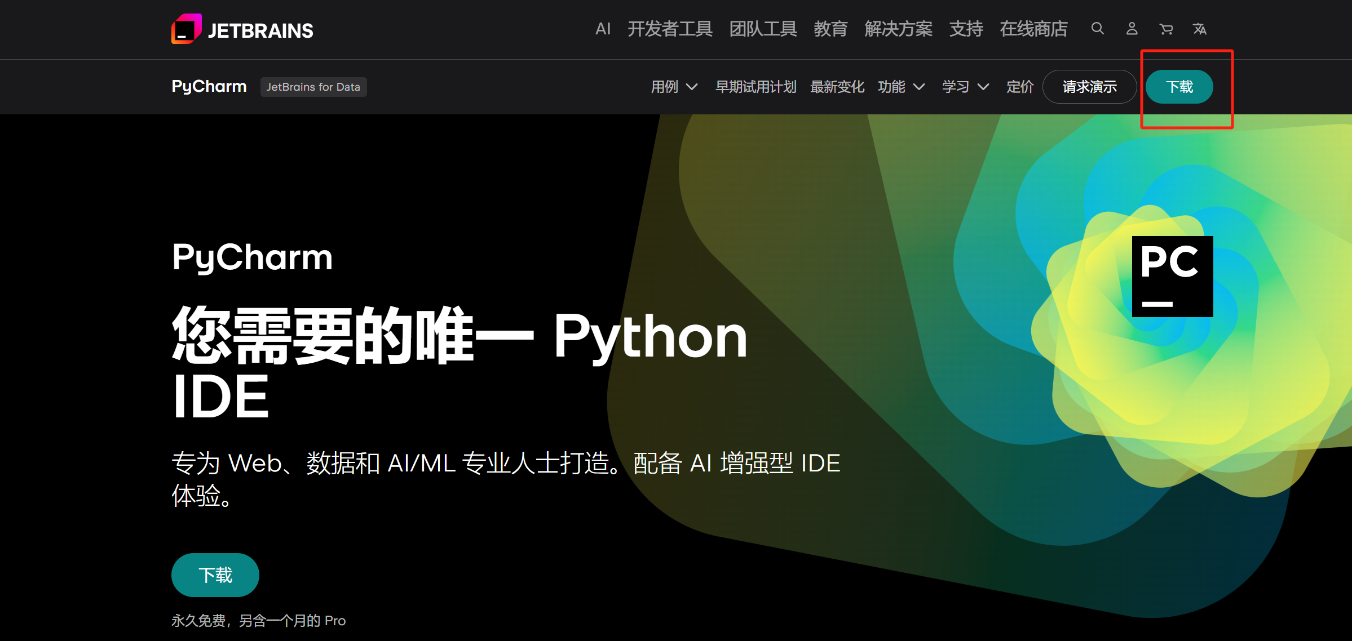Open the 团队工具 menu

pos(763,29)
